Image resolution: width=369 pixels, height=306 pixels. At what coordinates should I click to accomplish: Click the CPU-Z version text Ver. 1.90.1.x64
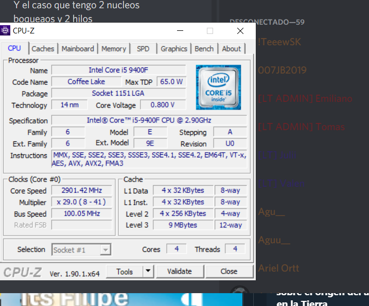tap(75, 274)
